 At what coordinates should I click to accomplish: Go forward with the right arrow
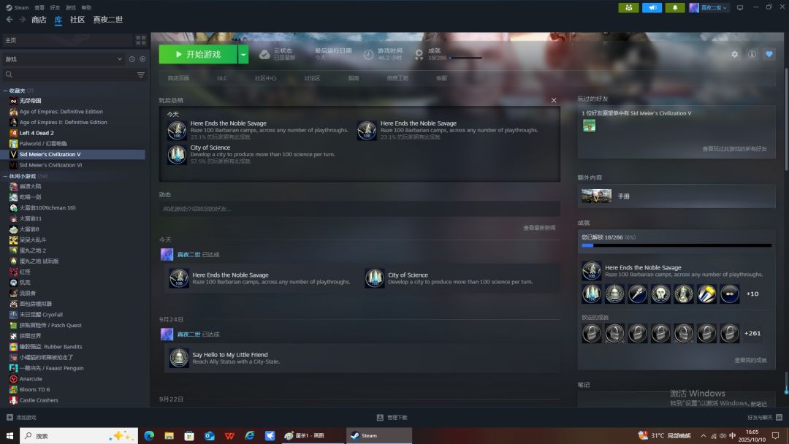(22, 20)
